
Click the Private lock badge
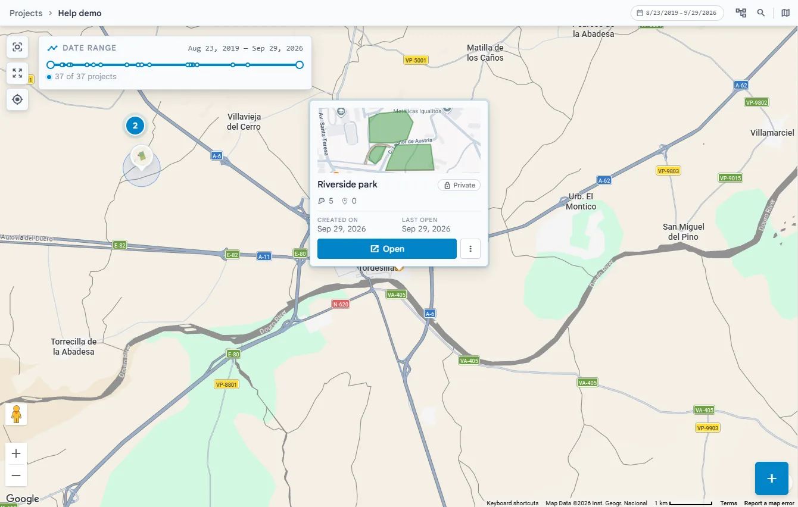459,185
